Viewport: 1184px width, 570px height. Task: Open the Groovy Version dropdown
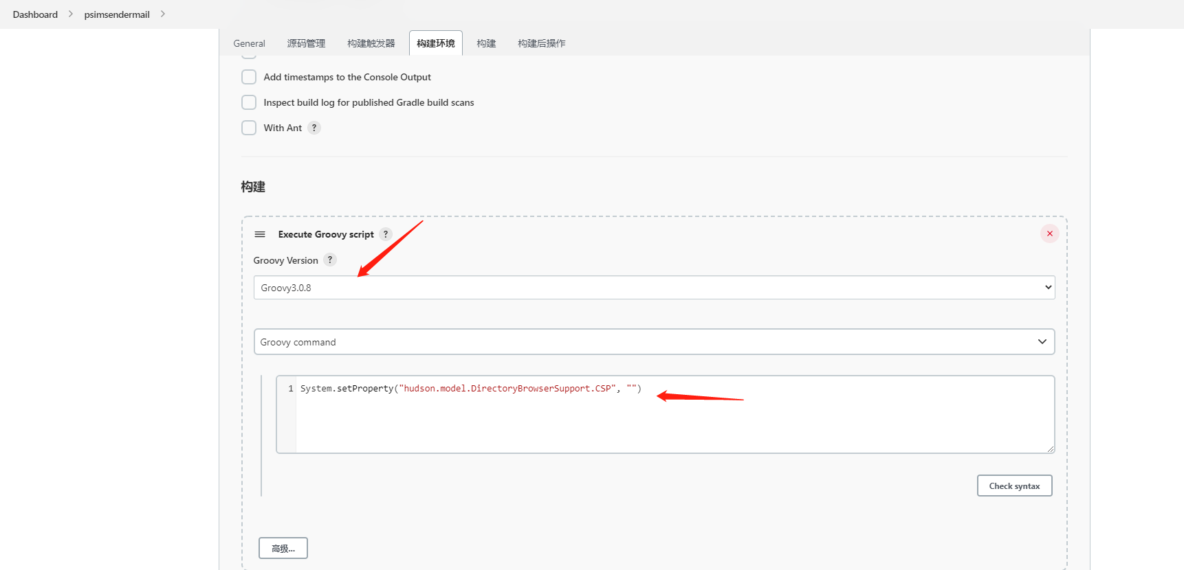[x=654, y=288]
